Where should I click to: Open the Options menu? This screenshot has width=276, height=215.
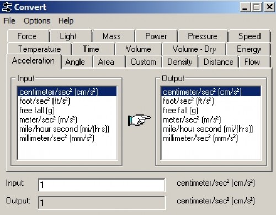click(x=37, y=20)
